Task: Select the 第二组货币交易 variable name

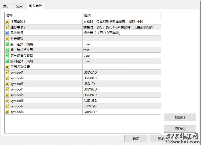Action: coord(22,50)
